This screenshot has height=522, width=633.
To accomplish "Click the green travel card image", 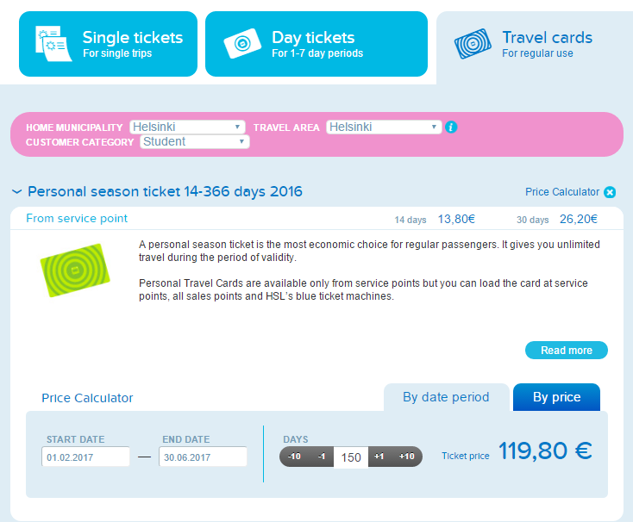I will [75, 270].
